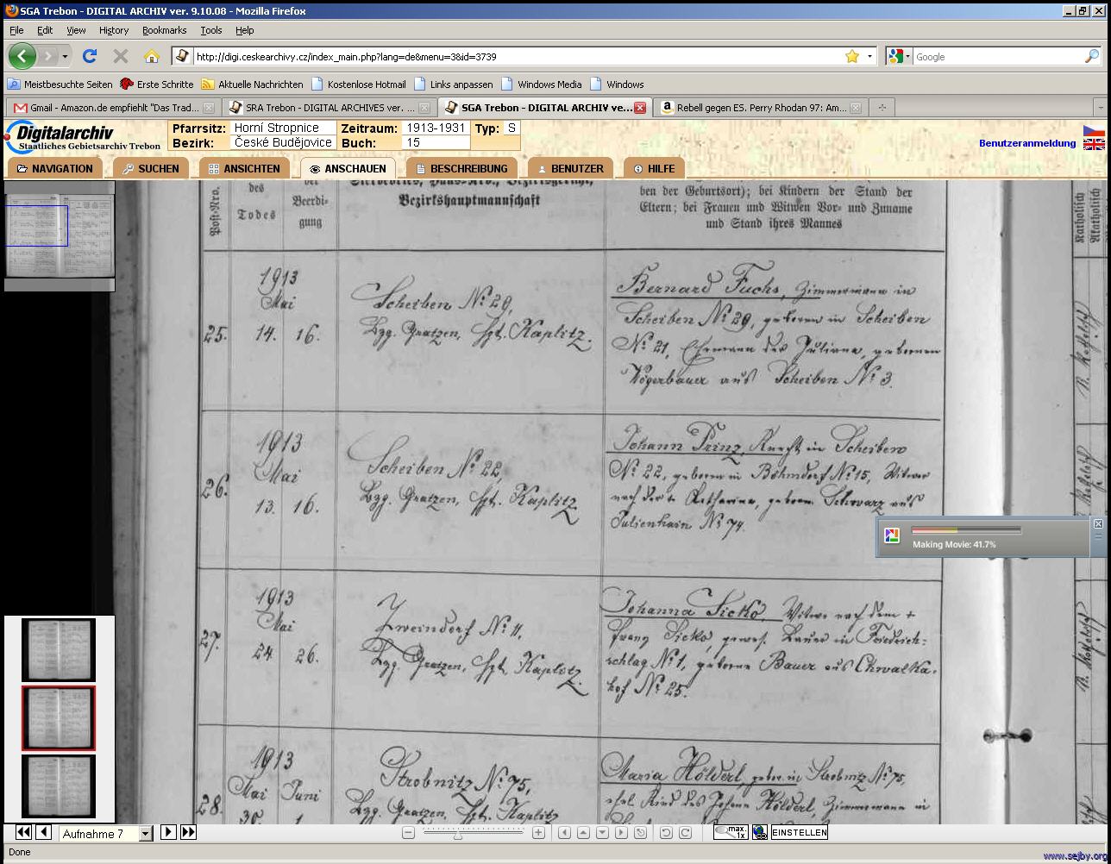
Task: Jump to the first image
Action: click(x=23, y=832)
